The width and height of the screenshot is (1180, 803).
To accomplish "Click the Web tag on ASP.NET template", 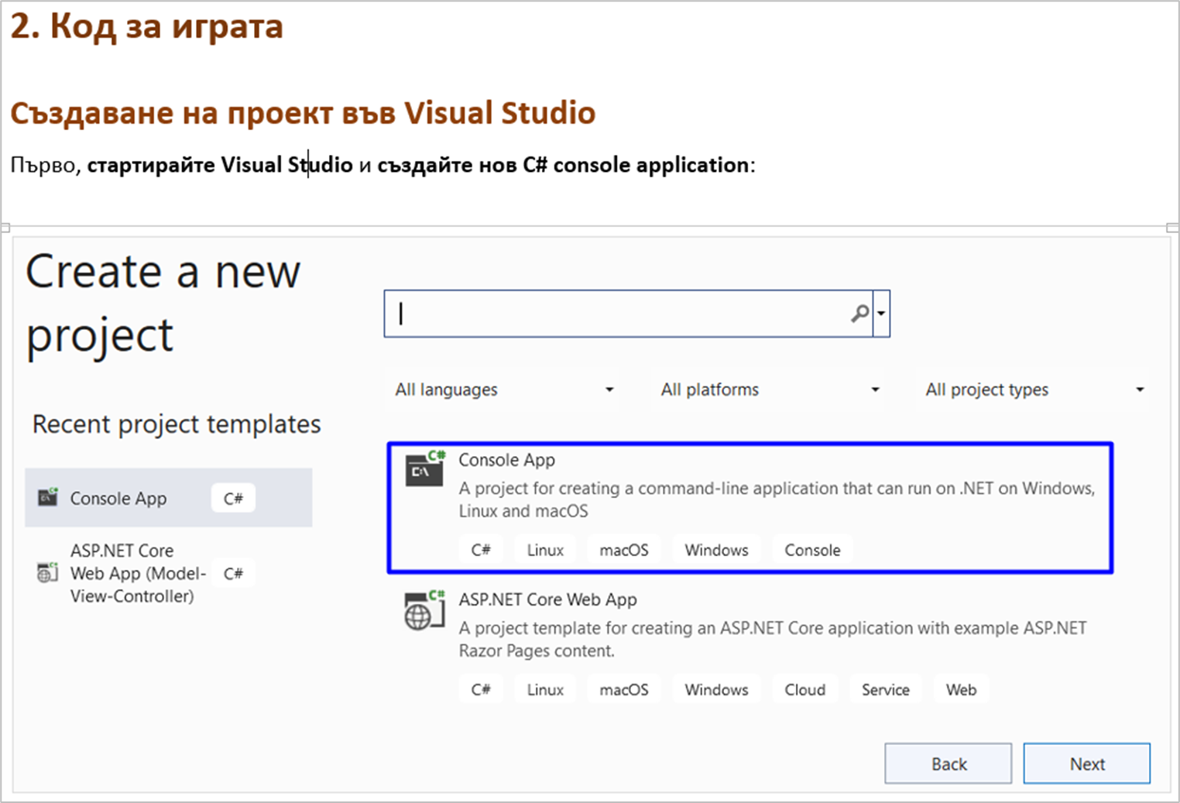I will coord(961,689).
